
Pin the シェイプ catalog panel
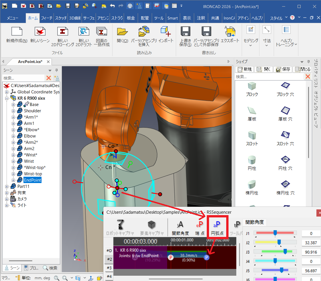[x=308, y=62]
